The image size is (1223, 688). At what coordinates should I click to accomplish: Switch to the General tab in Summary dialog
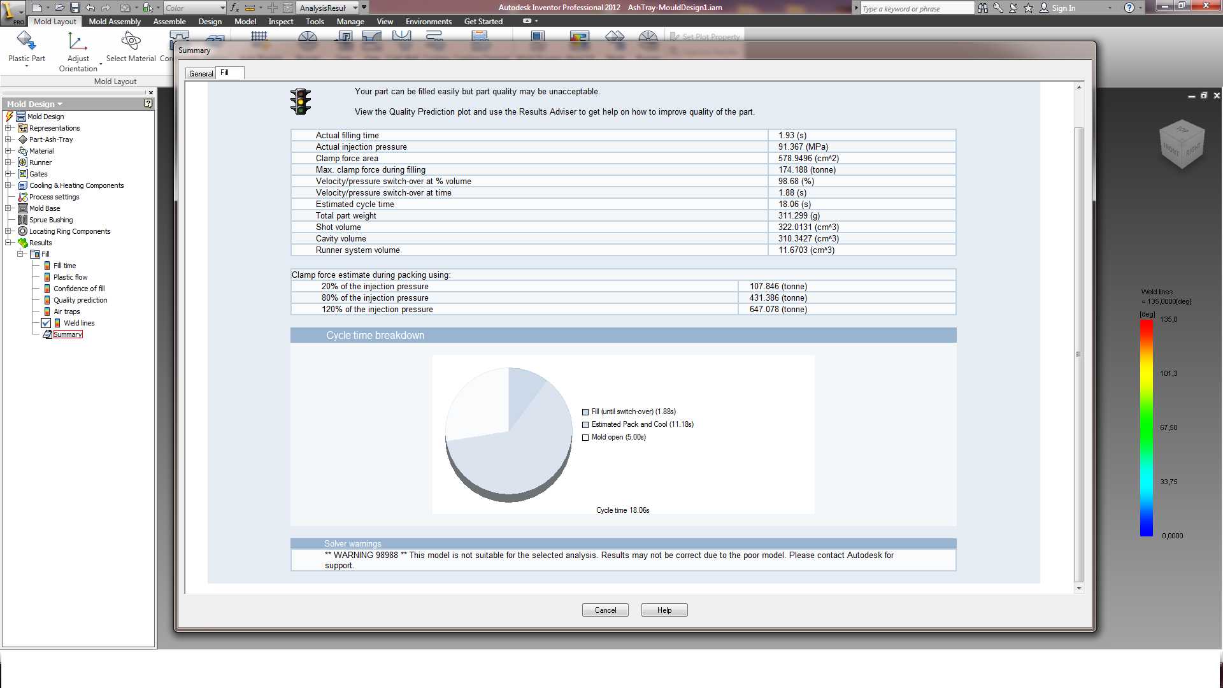[x=201, y=73]
